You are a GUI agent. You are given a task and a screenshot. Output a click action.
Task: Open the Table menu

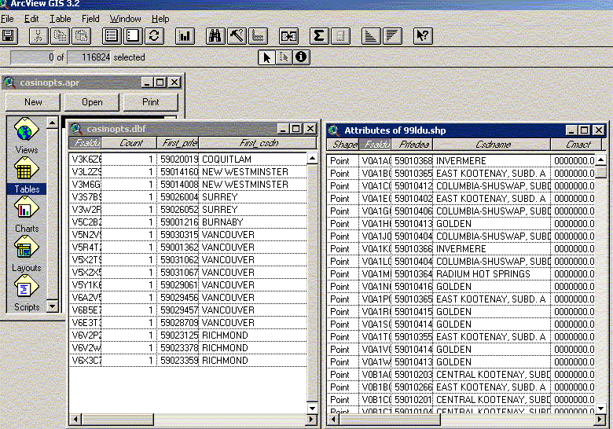tap(61, 19)
